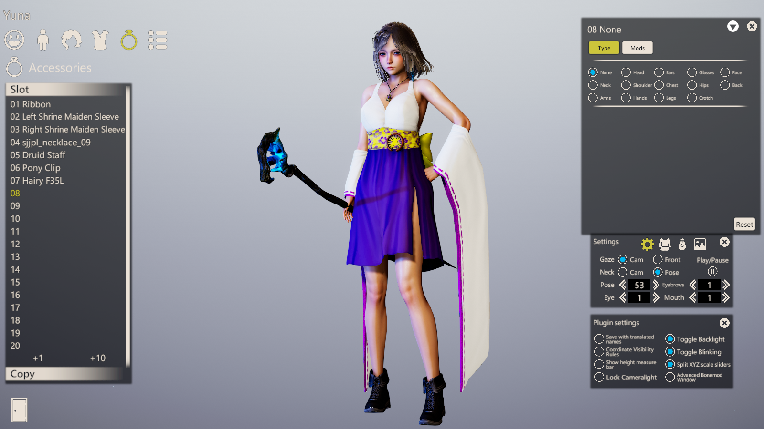The image size is (764, 429).
Task: Select the Legs accessory type
Action: pos(659,98)
